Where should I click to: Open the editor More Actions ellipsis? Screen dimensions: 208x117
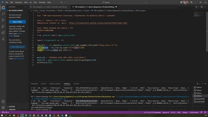[x=205, y=7]
